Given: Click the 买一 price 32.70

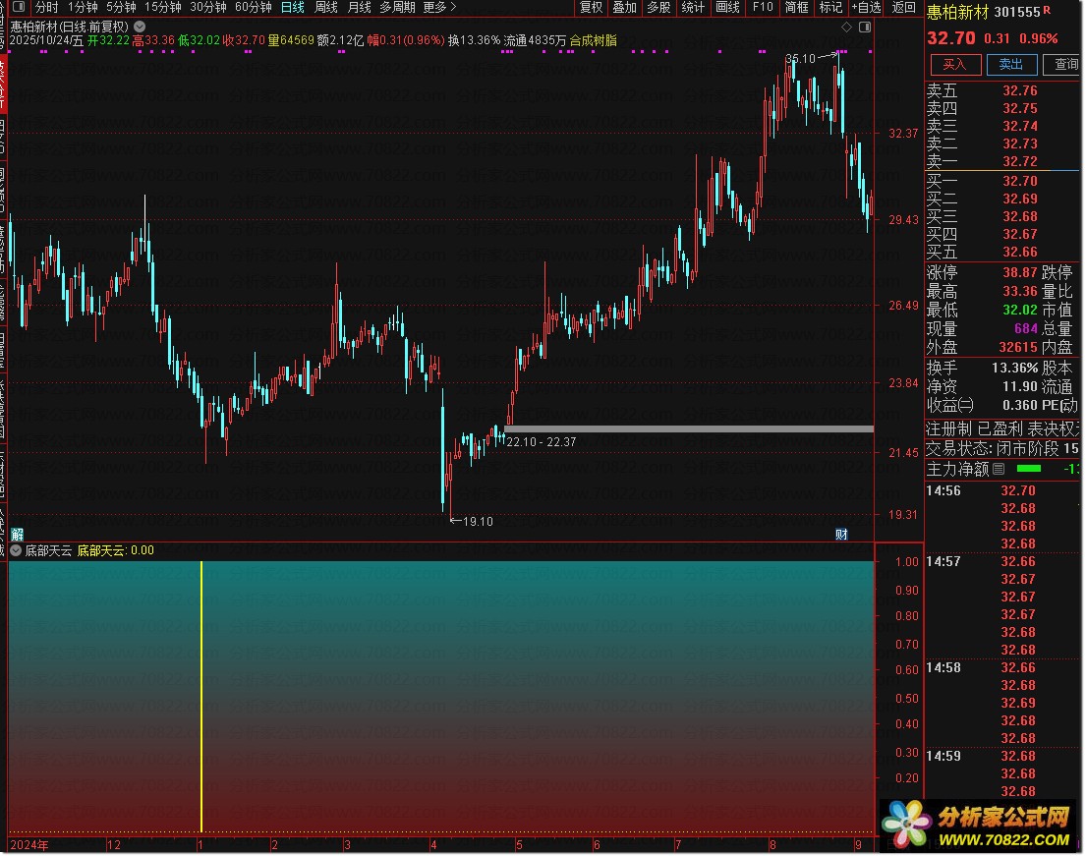Looking at the screenshot, I should coord(1020,181).
